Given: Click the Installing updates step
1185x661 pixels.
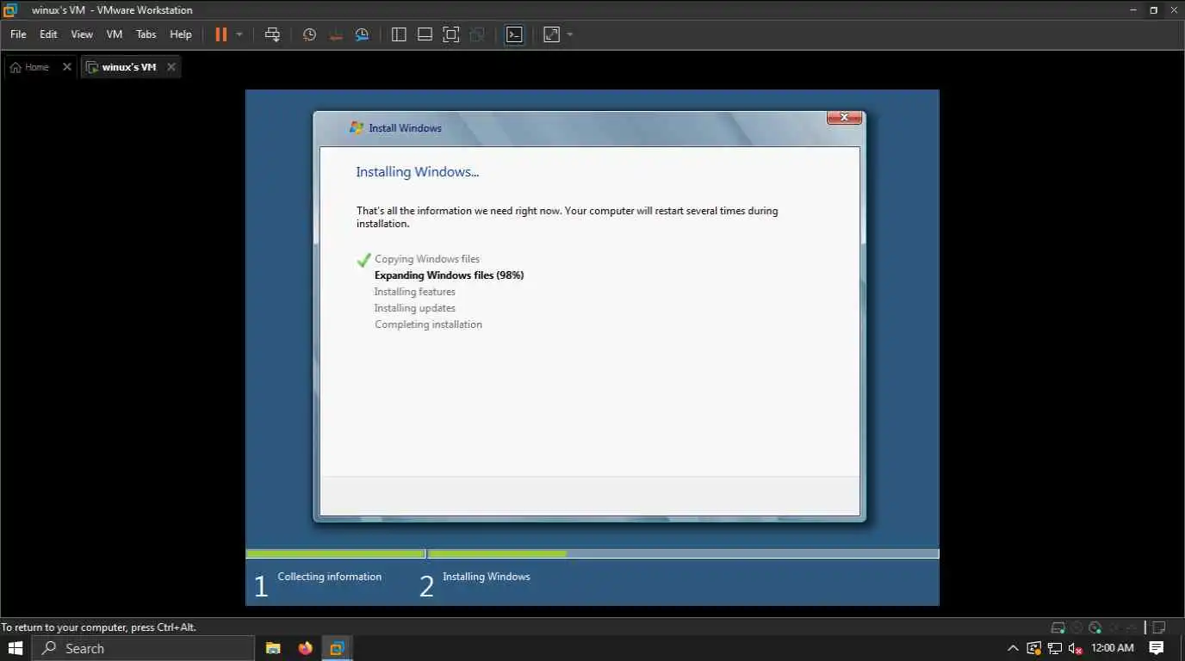Looking at the screenshot, I should click(x=415, y=308).
